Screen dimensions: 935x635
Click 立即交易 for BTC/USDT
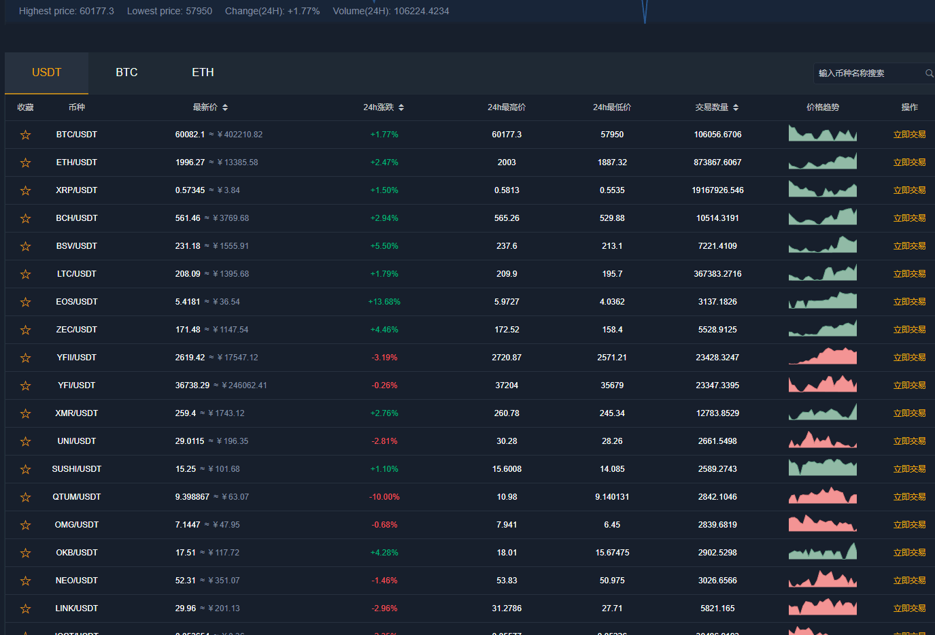coord(909,135)
